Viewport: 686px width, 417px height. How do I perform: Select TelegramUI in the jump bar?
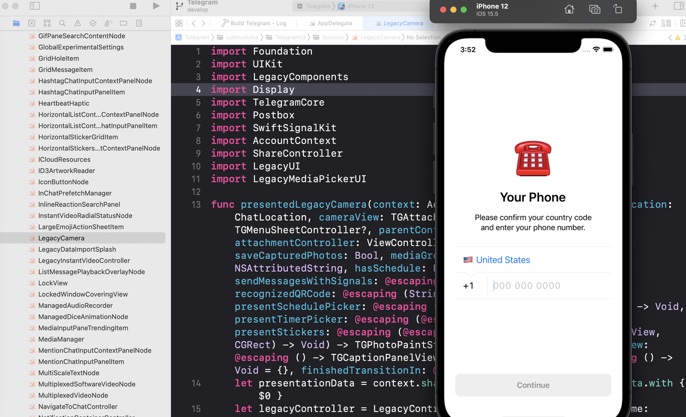click(286, 37)
